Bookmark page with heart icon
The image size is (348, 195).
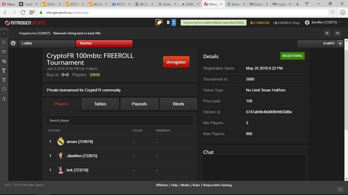pyautogui.click(x=332, y=12)
